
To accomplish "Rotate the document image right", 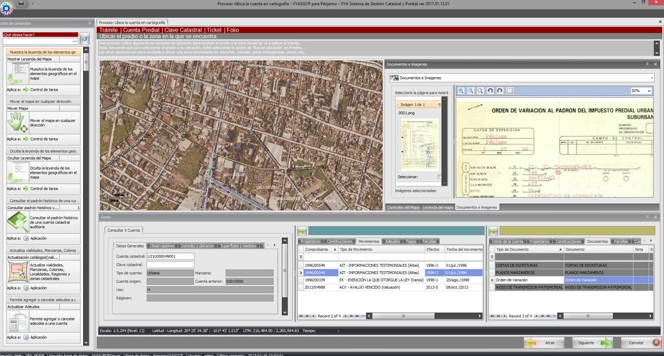I will pyautogui.click(x=500, y=91).
